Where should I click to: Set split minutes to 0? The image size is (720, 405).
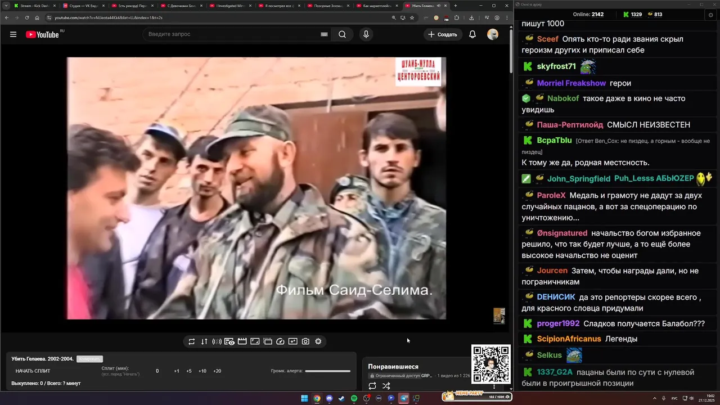(x=157, y=371)
